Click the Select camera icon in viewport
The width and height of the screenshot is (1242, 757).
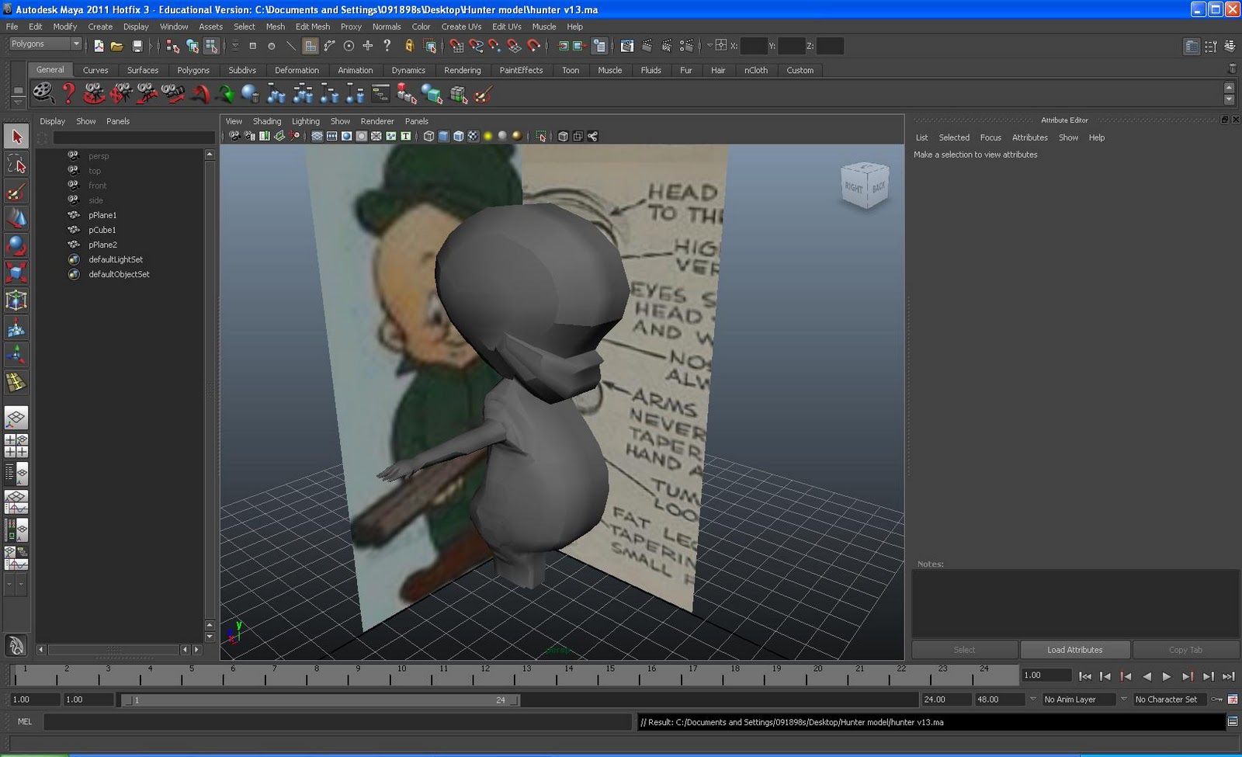234,136
